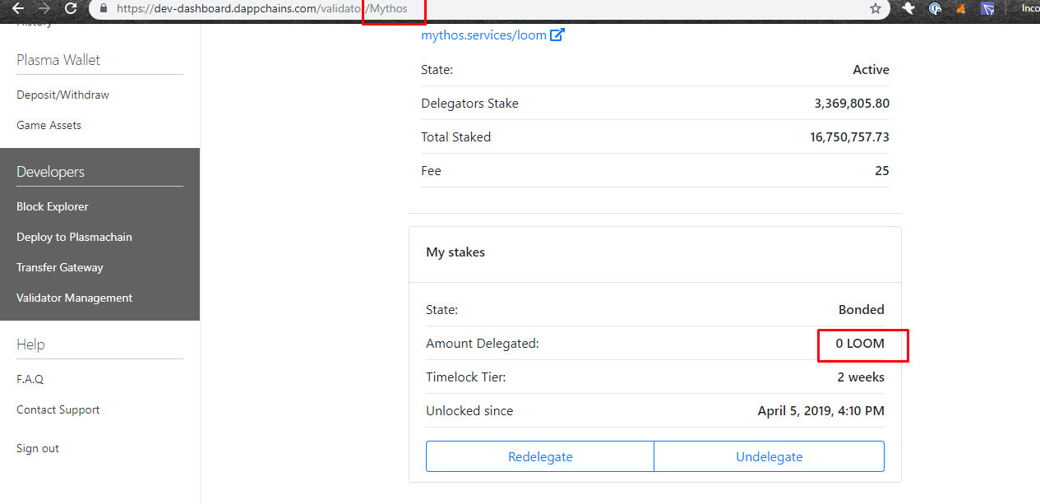Screen dimensions: 1040x504
Task: Click the Undelegate button
Action: point(769,455)
